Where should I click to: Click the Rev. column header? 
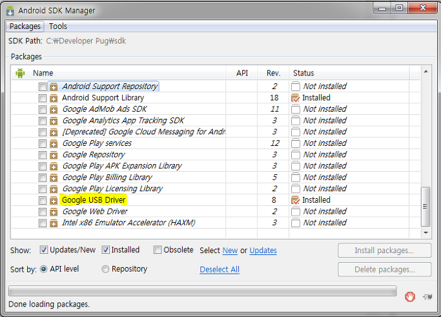273,73
